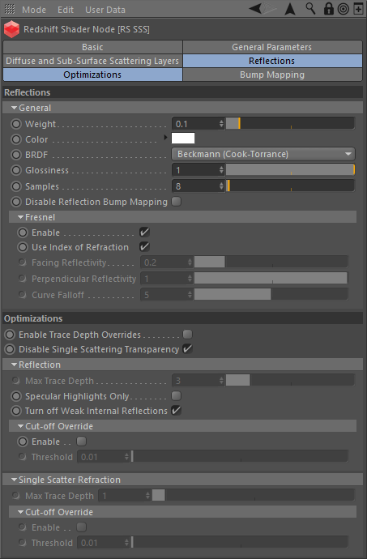Uncheck Disable Single Scattering Transparency box

pos(188,348)
